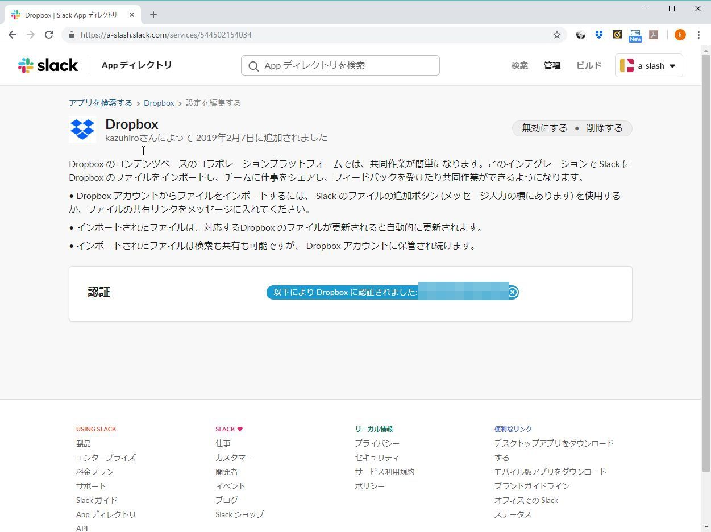
Task: Go to the Dropbox breadcrumb link
Action: pyautogui.click(x=159, y=103)
